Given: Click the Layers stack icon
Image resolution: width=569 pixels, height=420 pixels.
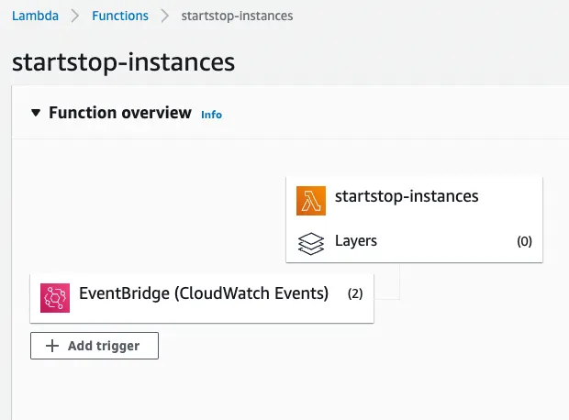Looking at the screenshot, I should 311,243.
